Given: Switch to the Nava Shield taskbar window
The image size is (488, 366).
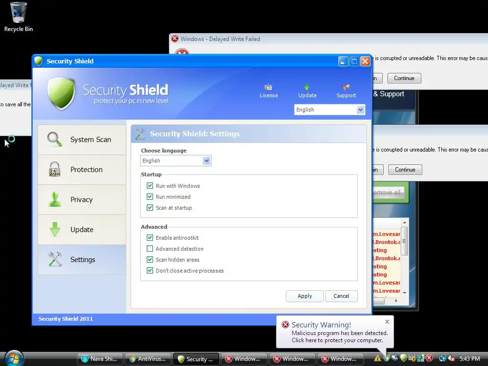Looking at the screenshot, I should pyautogui.click(x=100, y=359).
